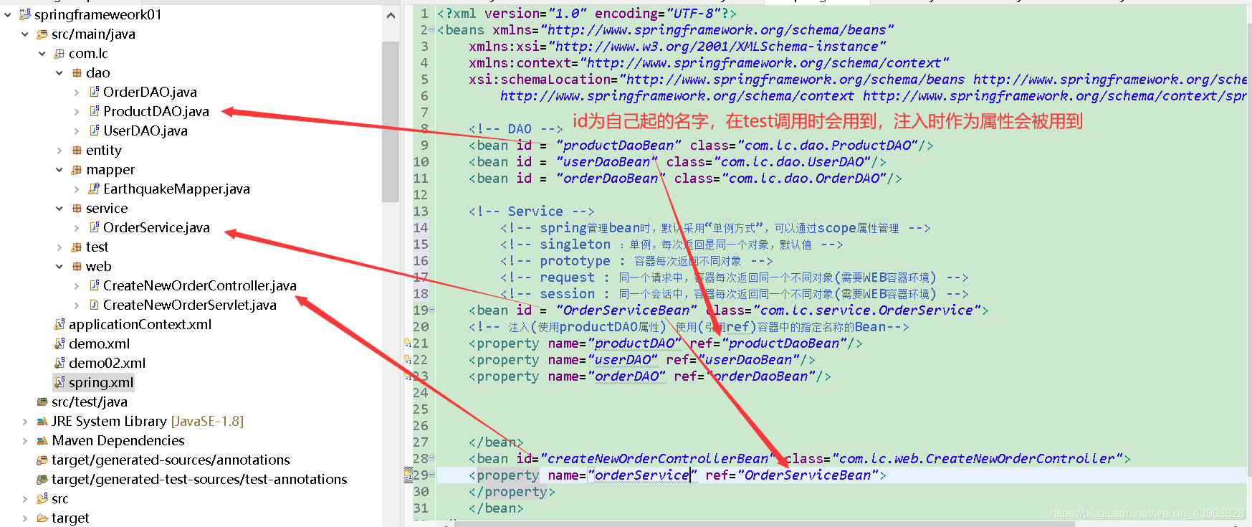1252x527 pixels.
Task: Select ProductDAO.java in the tree
Action: 156,111
